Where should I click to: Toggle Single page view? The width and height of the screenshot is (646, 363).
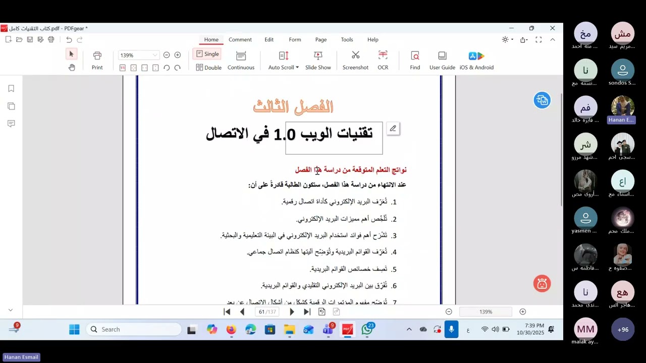(x=207, y=54)
